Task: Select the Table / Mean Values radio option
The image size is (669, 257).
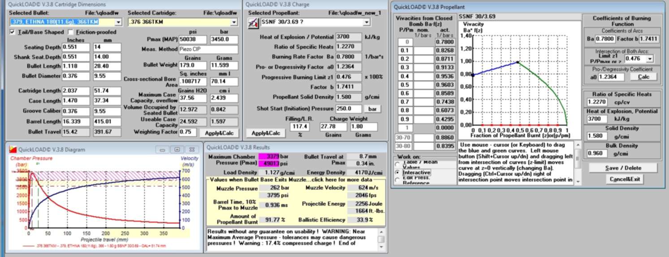Action: click(x=397, y=164)
